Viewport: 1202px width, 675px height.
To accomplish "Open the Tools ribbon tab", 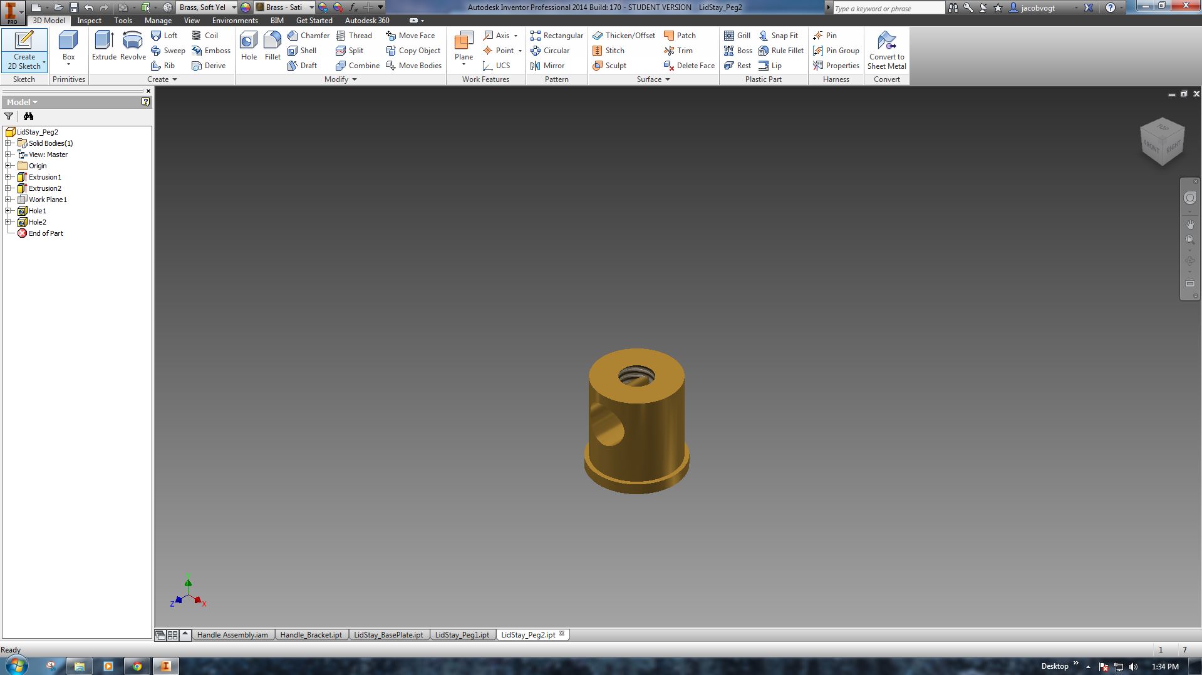I will pos(123,21).
